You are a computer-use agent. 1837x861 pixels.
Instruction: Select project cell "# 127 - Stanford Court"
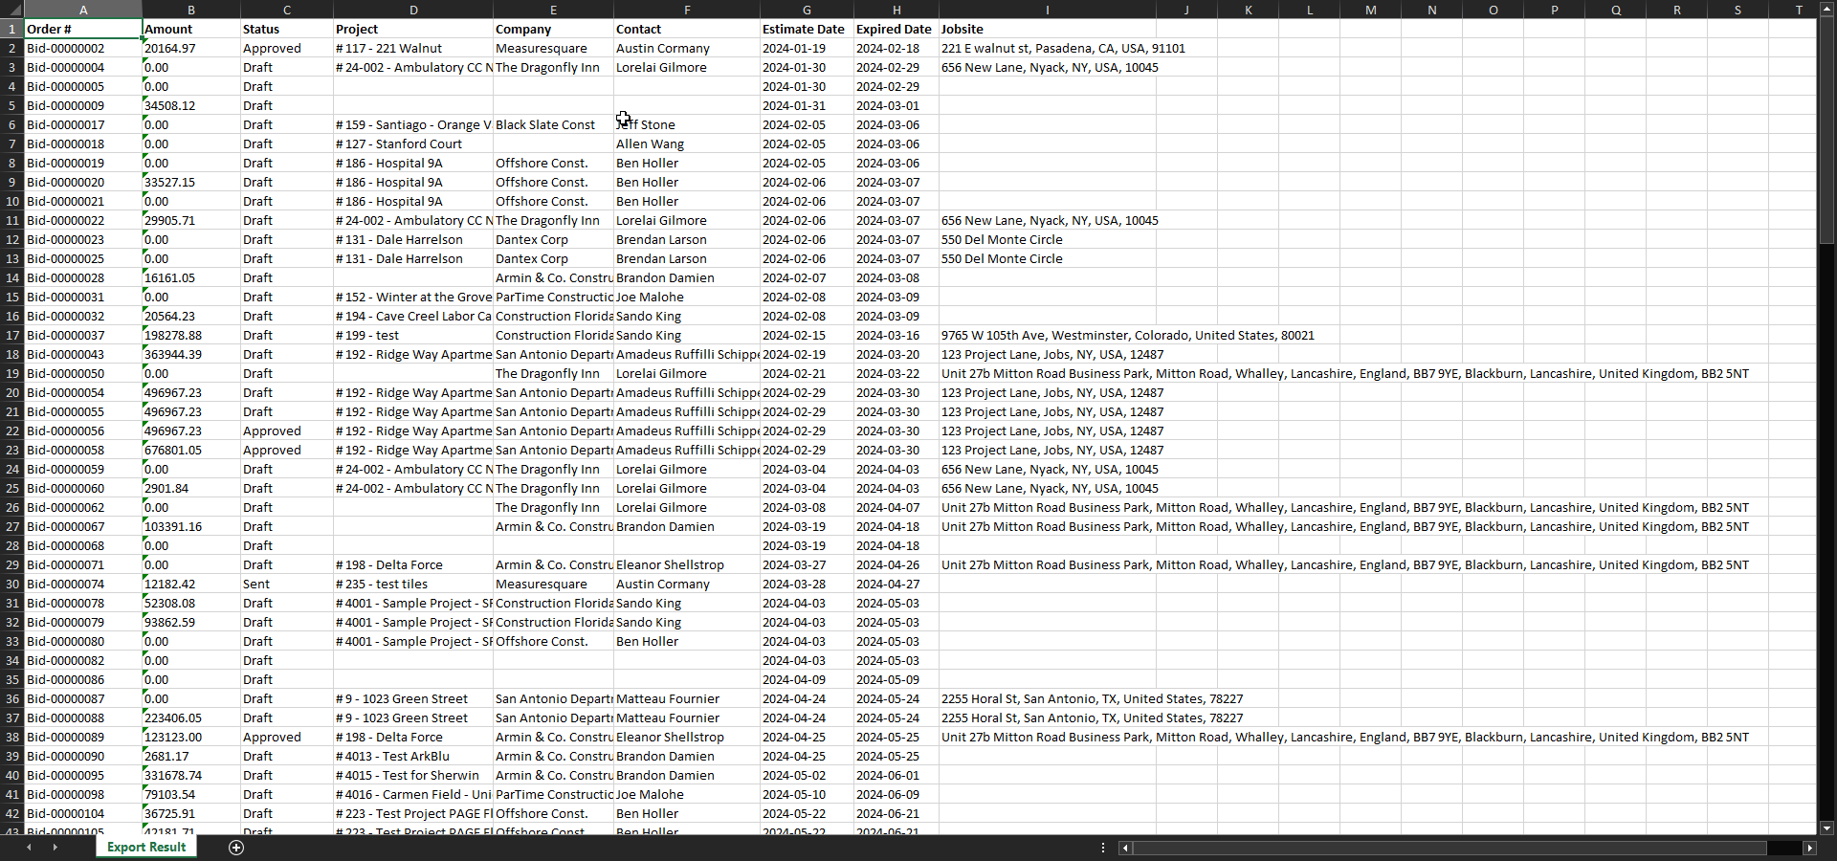pyautogui.click(x=413, y=143)
